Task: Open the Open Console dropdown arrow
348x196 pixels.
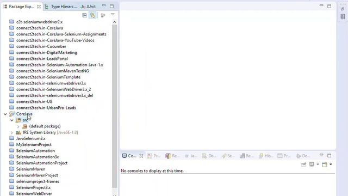Action: [x=331, y=164]
